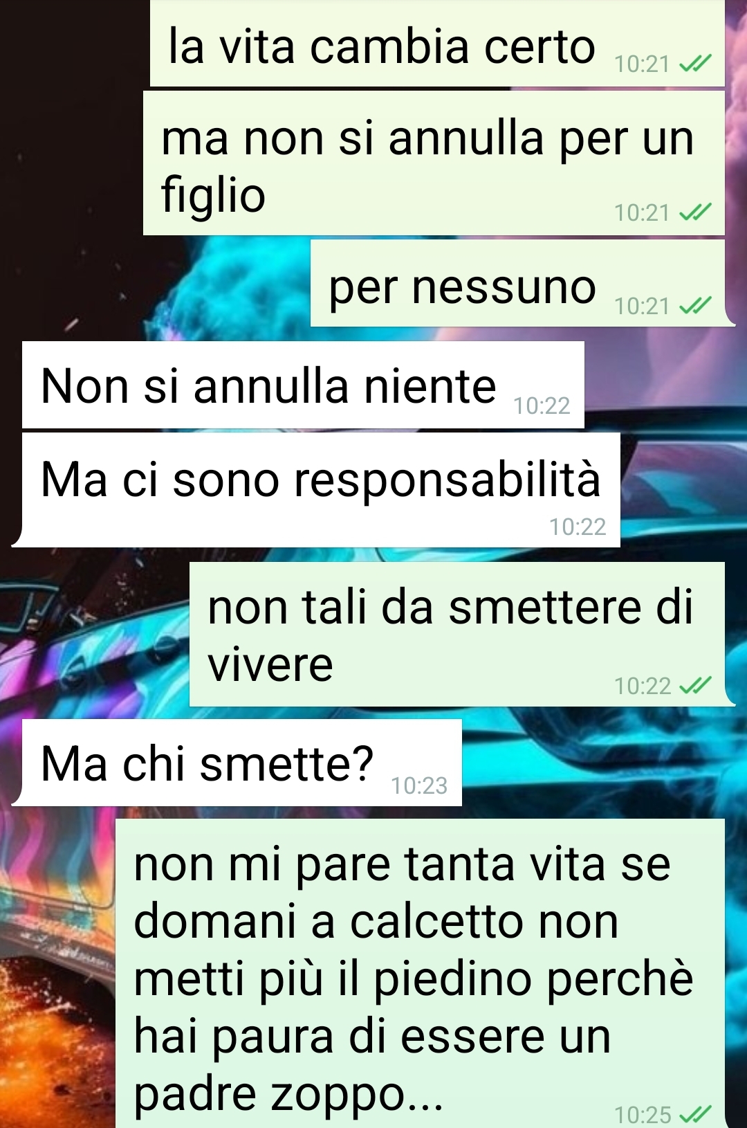Tap the 10:23 timestamp on 'Ma chi smette?'
This screenshot has width=747, height=1128.
[419, 785]
